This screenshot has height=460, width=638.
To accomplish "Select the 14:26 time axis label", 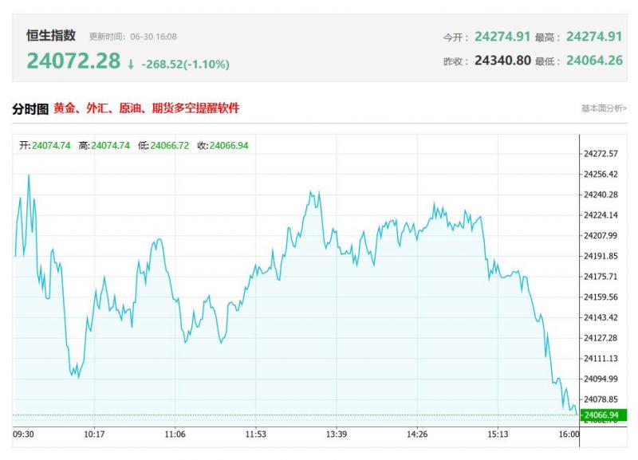I will coord(417,434).
